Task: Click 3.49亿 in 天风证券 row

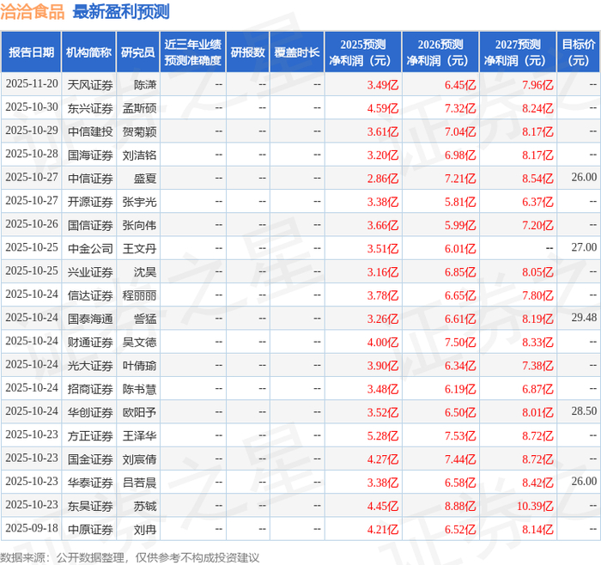Action: [383, 85]
